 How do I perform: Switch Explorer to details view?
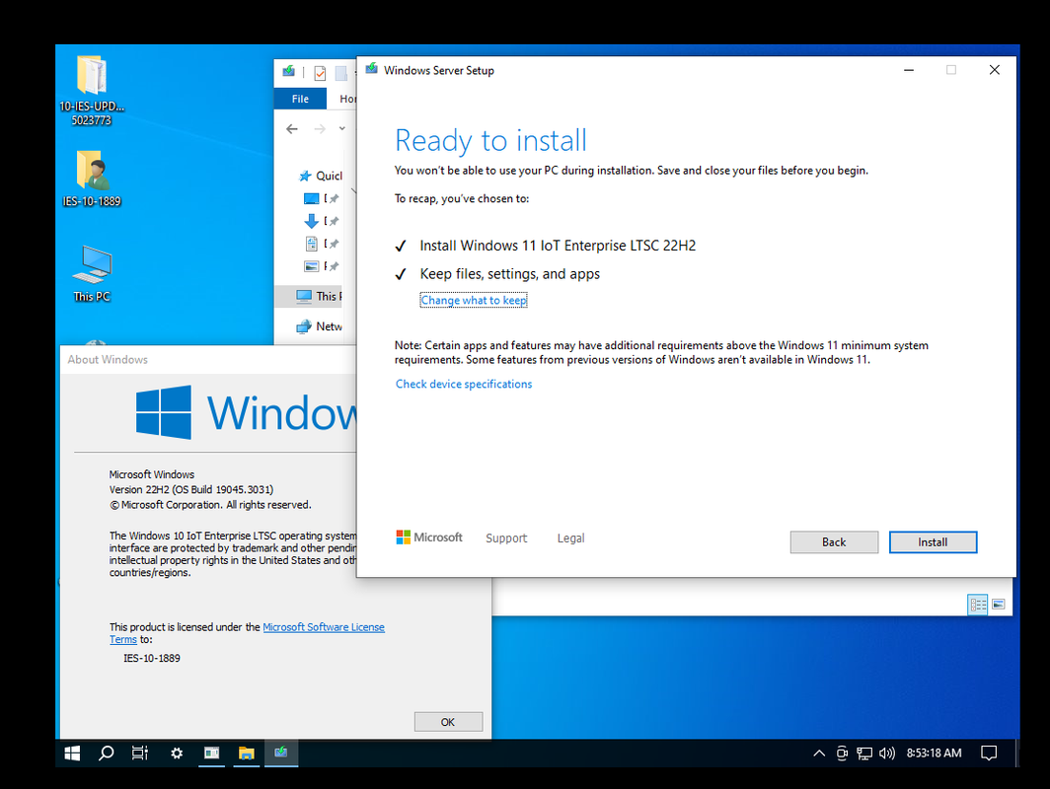(x=978, y=605)
